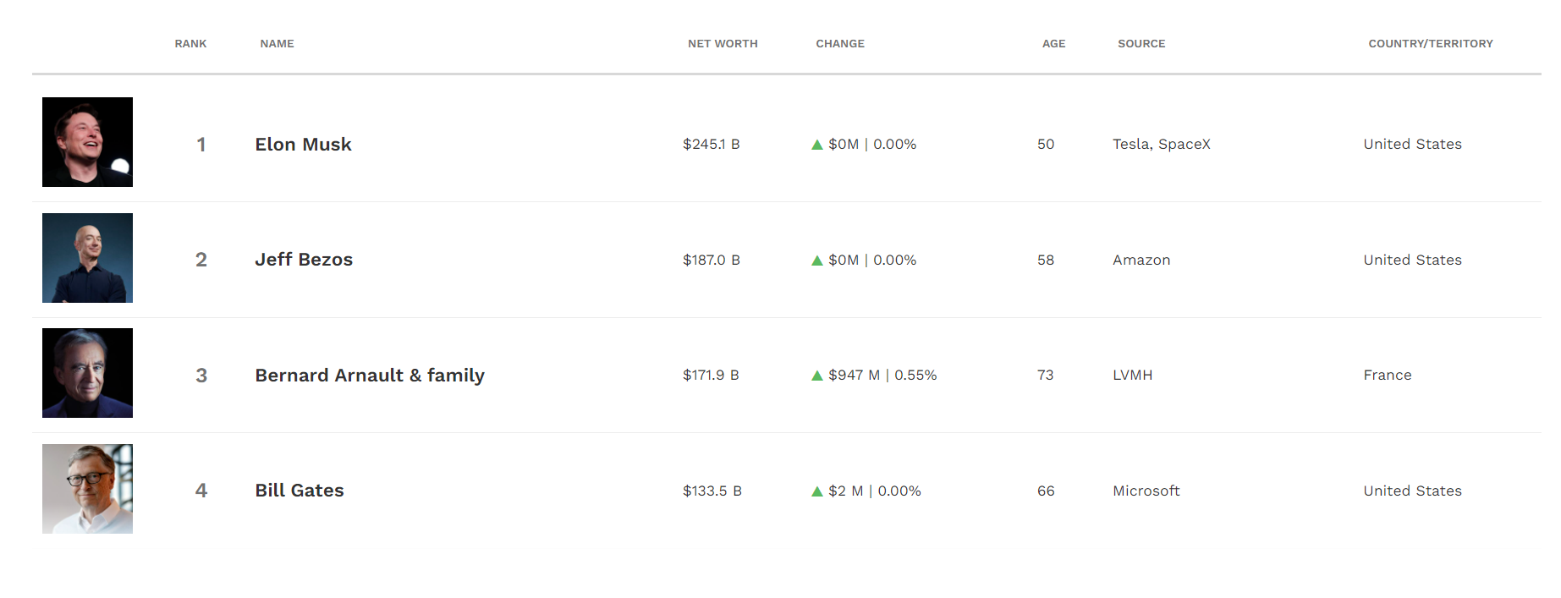Click green change arrow for Jeff Bezos
The width and height of the screenshot is (1561, 598).
click(x=816, y=261)
